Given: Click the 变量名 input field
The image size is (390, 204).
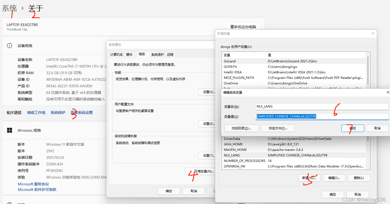Looking at the screenshot, I should [322, 106].
